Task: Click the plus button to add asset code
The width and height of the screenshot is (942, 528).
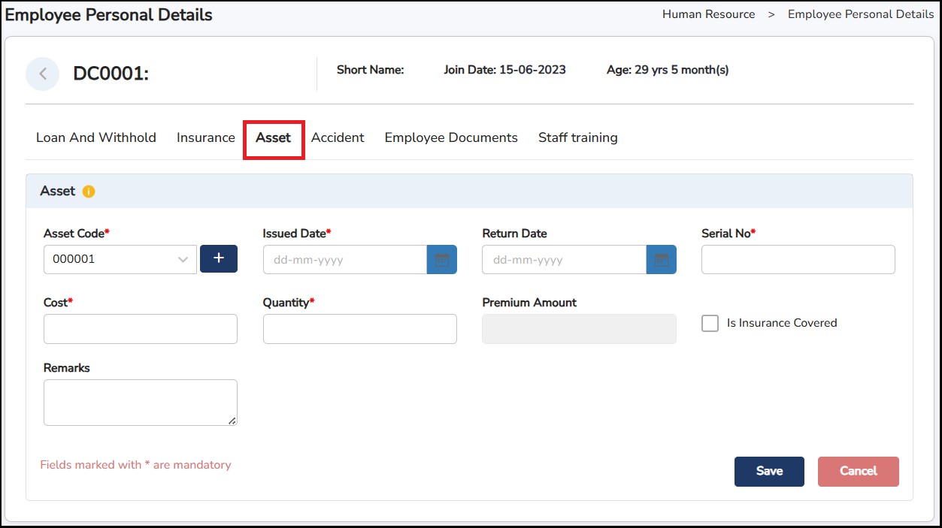Action: tap(219, 258)
